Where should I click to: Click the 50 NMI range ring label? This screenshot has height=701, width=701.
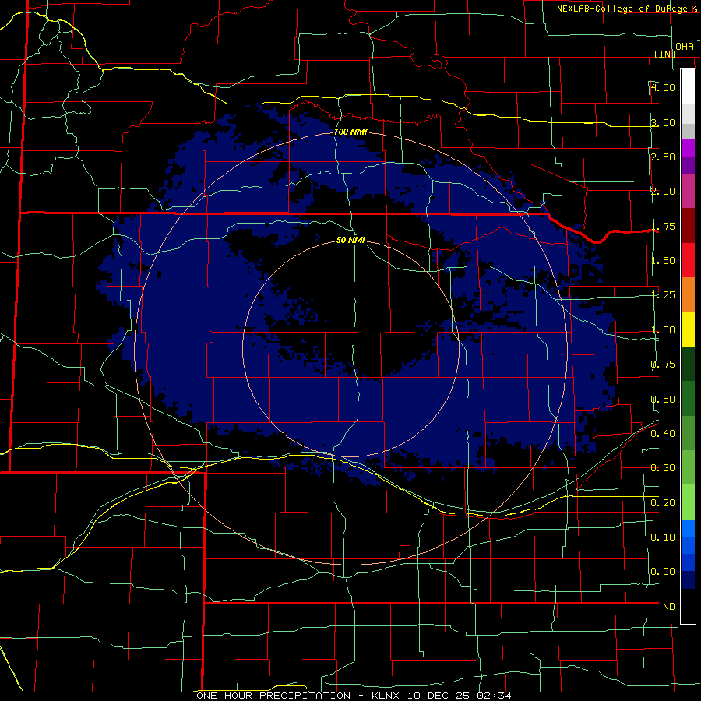350,240
